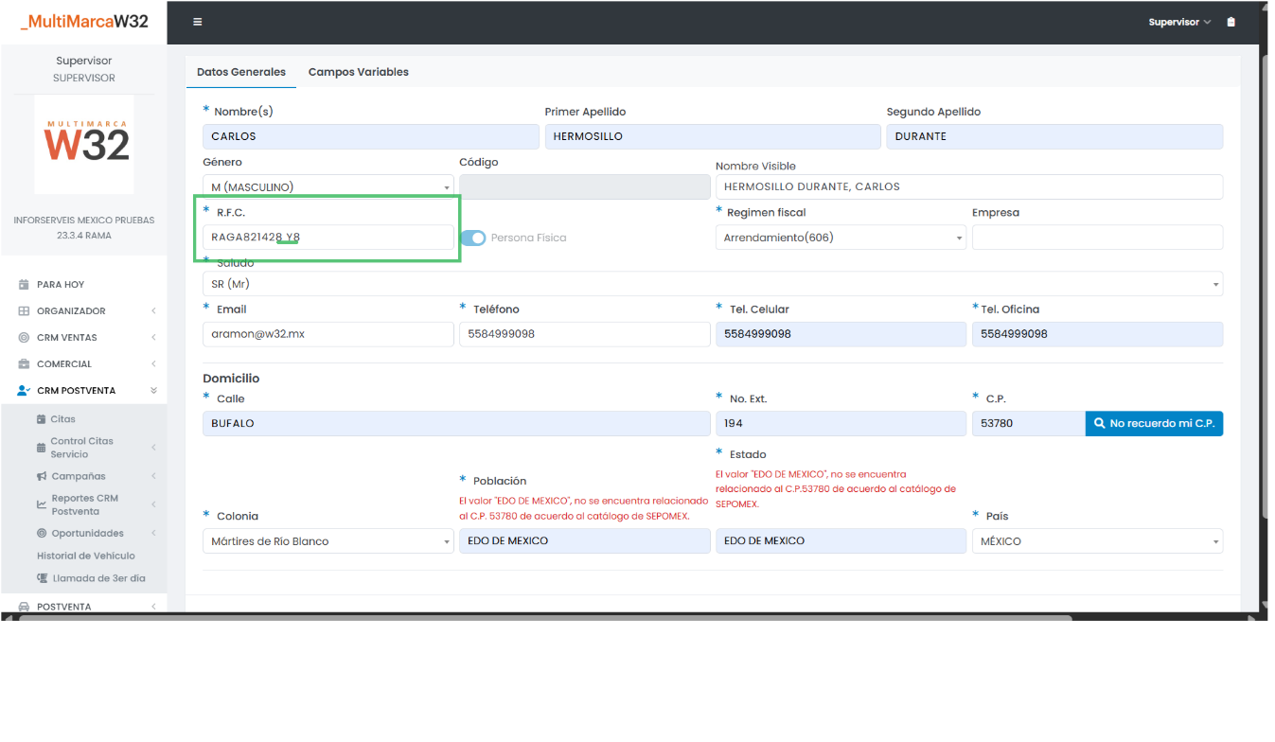
Task: Click the Oportunidades icon in sidebar
Action: 42,534
